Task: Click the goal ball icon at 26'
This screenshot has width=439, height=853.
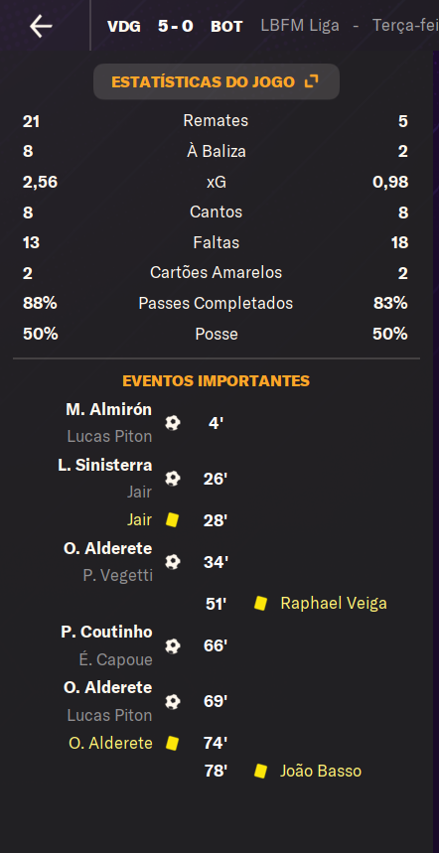Action: tap(173, 479)
